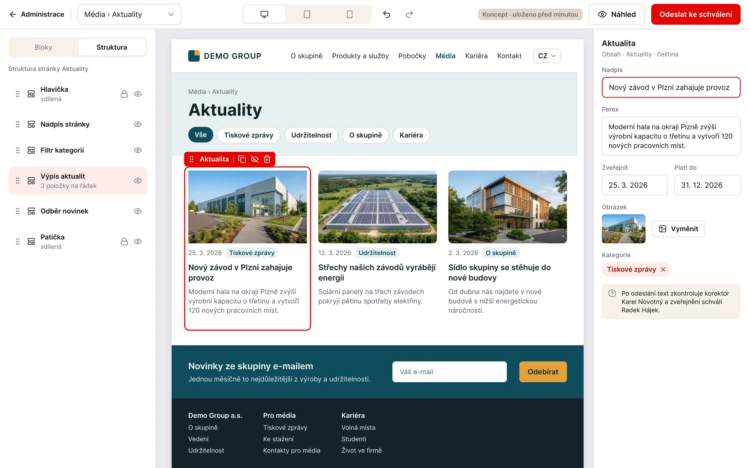Select the Tiskové zprávy filter pill
The height and width of the screenshot is (468, 749).
[248, 135]
